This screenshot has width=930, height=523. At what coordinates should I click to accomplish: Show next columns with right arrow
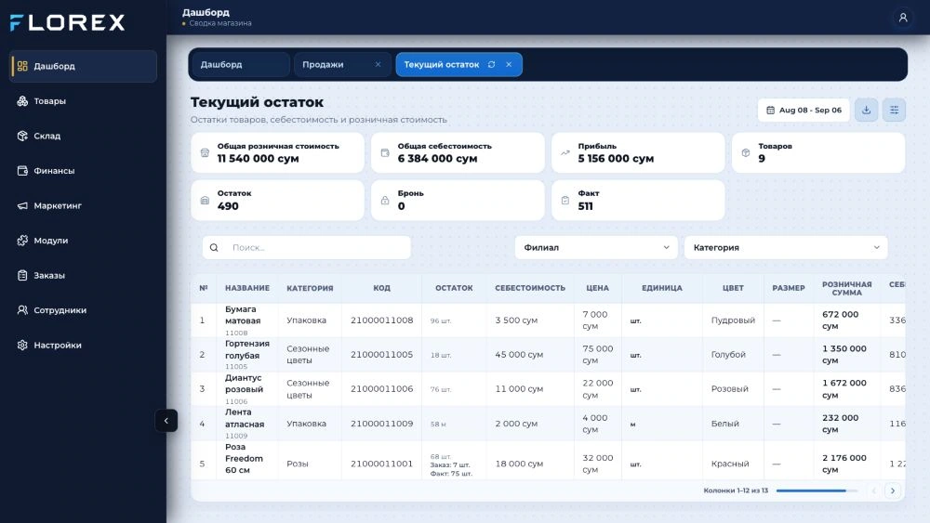point(893,490)
